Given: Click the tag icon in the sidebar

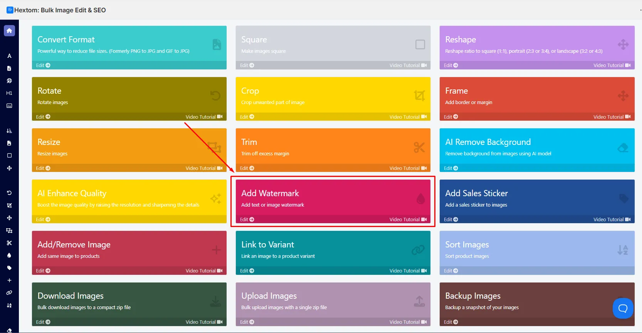Looking at the screenshot, I should click(9, 268).
